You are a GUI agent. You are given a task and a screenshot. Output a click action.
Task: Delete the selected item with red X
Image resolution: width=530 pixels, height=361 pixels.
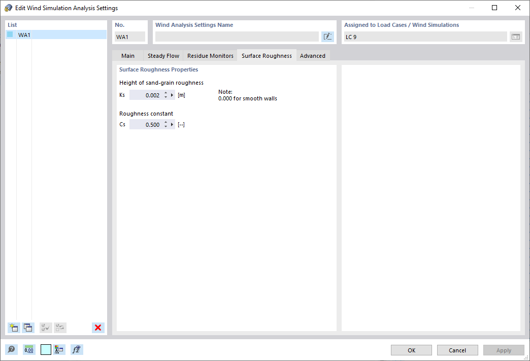[x=98, y=328]
